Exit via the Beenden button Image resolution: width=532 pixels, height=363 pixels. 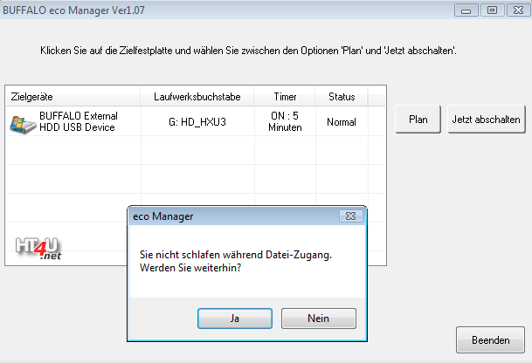pos(490,340)
